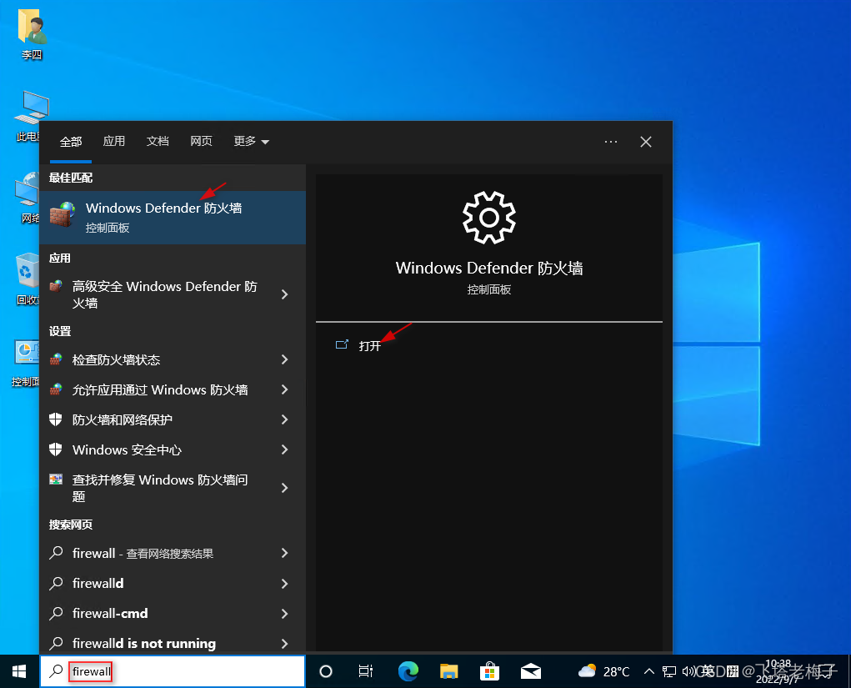Open Cortana circle icon on taskbar
The width and height of the screenshot is (851, 688).
(326, 671)
